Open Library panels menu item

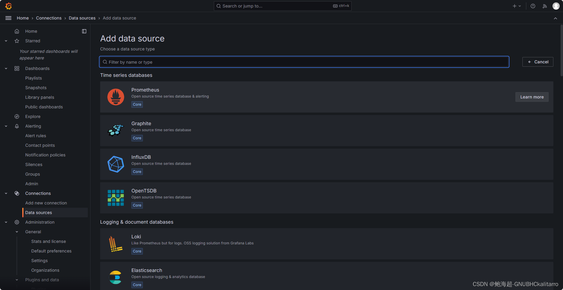tap(40, 97)
